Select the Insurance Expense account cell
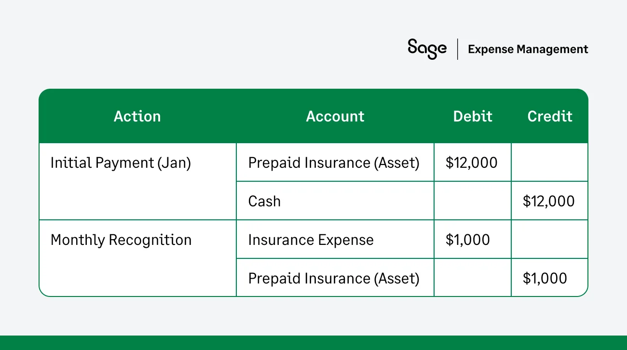Image resolution: width=627 pixels, height=350 pixels. pos(311,240)
